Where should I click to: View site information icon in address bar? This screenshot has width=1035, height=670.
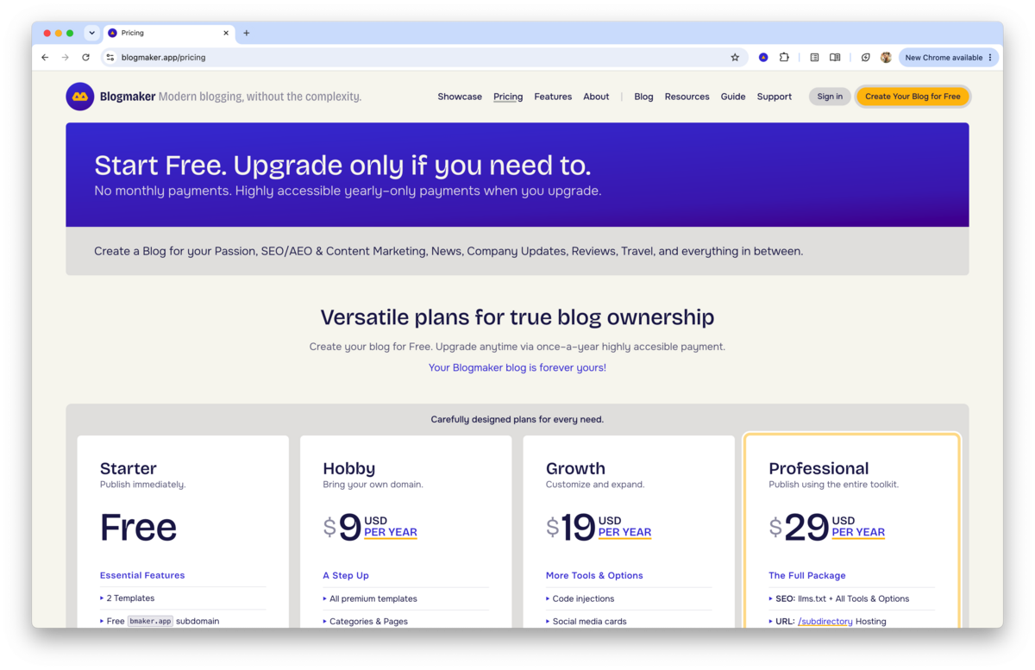[x=110, y=58]
